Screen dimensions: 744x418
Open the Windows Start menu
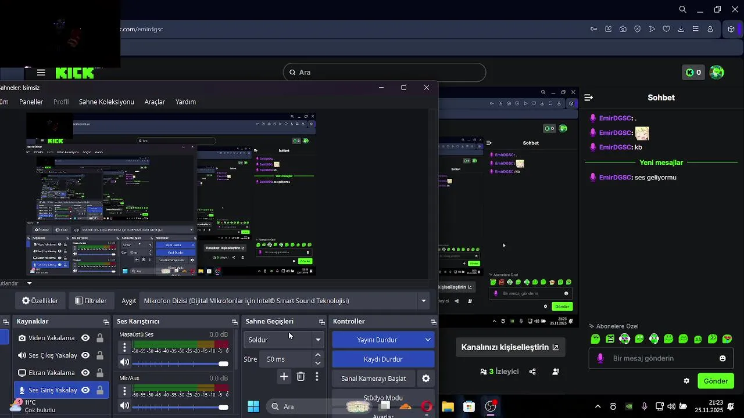tap(253, 406)
